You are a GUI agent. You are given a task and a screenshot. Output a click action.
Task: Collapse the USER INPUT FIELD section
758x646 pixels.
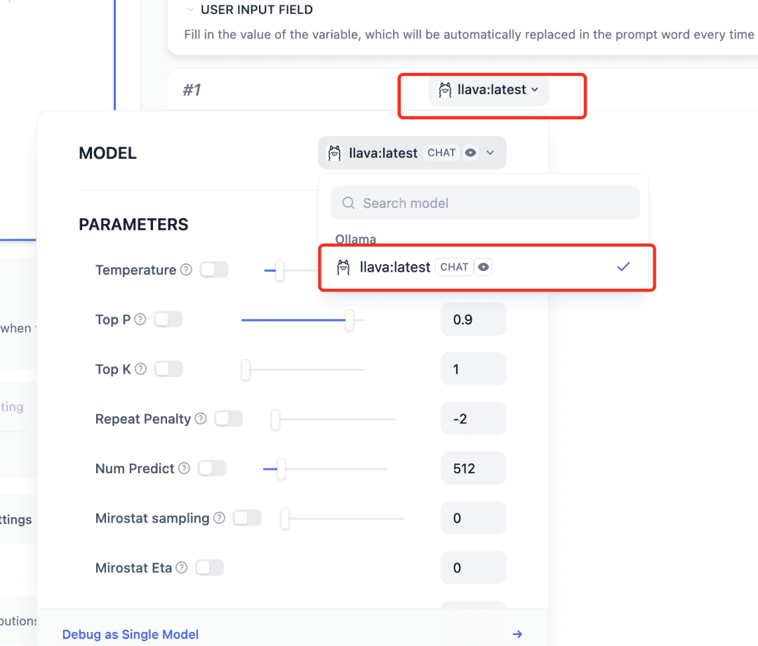click(x=189, y=9)
